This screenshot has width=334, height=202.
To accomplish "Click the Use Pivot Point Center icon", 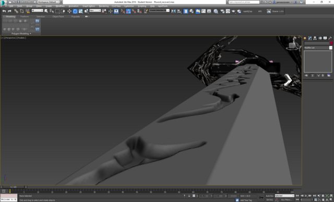I will (104, 11).
